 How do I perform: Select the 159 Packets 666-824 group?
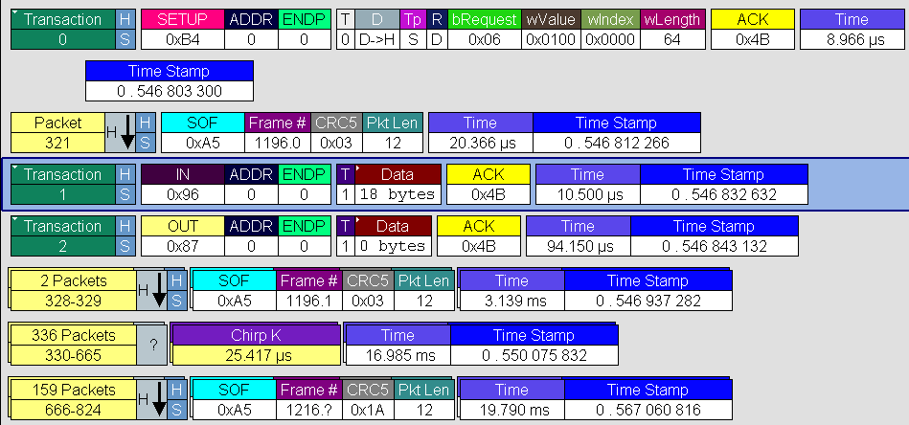point(73,399)
